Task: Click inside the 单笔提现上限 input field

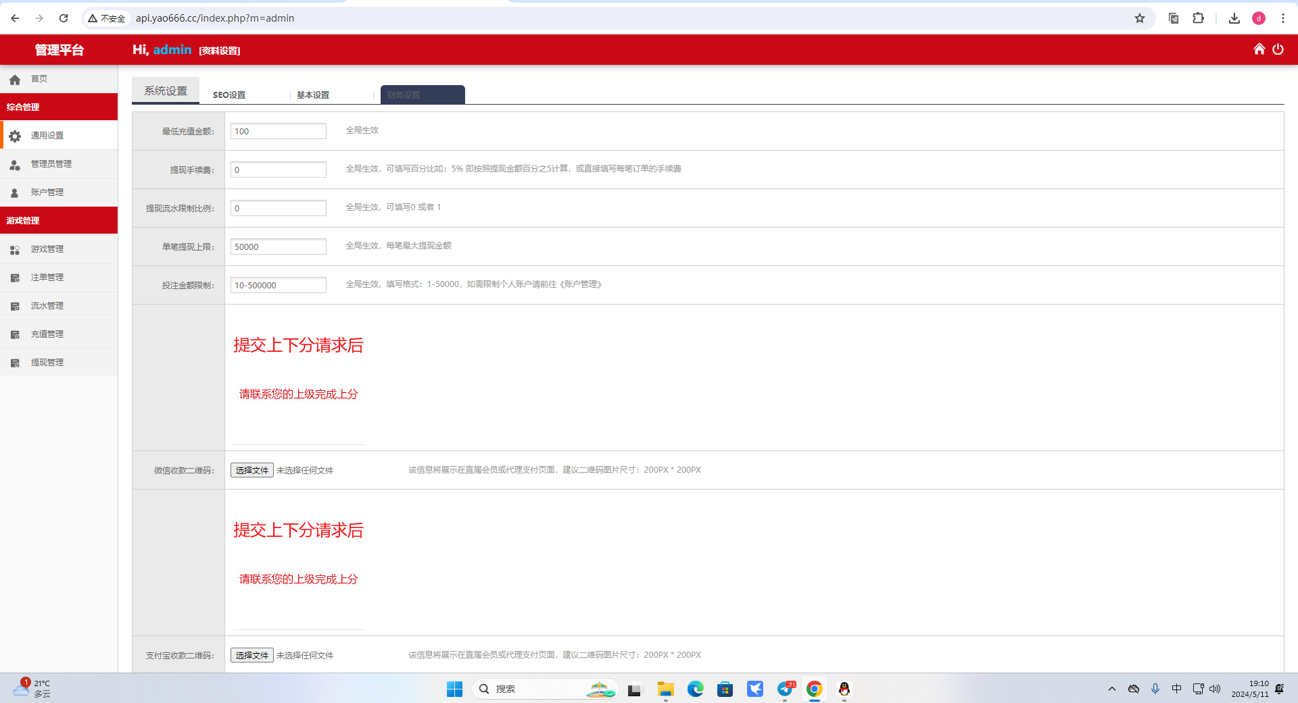Action: coord(278,246)
